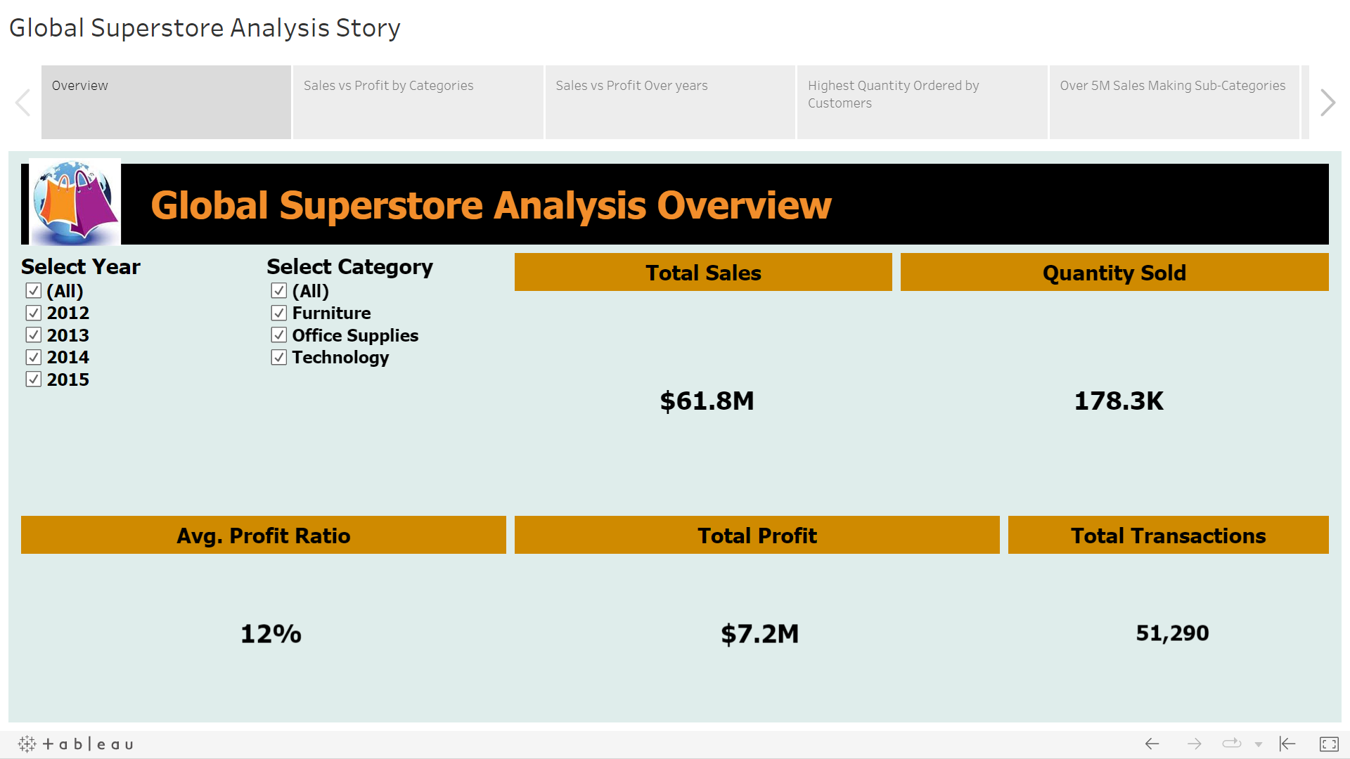This screenshot has width=1350, height=759.
Task: Click the Revert icon in the bottom toolbar
Action: tap(1287, 743)
